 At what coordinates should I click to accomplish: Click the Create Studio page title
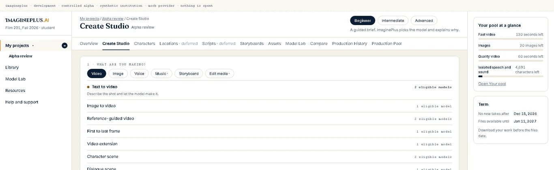(x=104, y=26)
